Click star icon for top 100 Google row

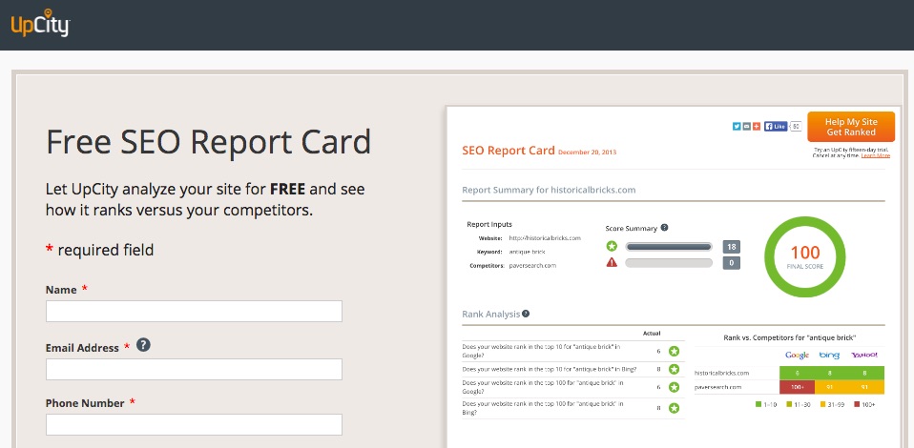[x=674, y=387]
